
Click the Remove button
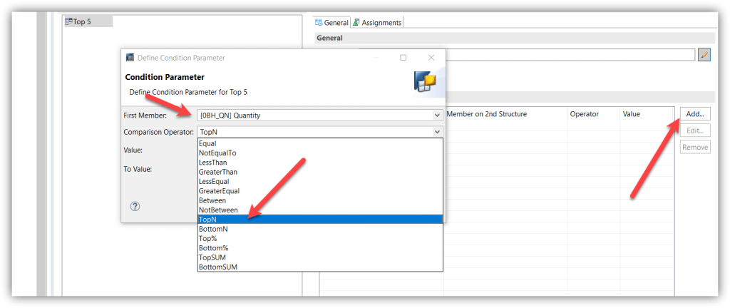click(695, 147)
